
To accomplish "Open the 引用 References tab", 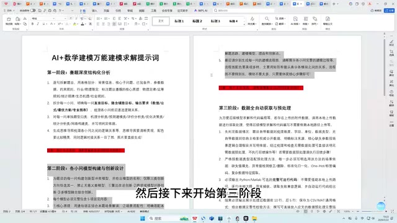I will click(118, 11).
